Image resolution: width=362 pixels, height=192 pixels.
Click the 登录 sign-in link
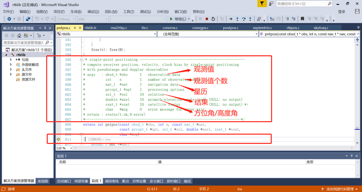342,12
